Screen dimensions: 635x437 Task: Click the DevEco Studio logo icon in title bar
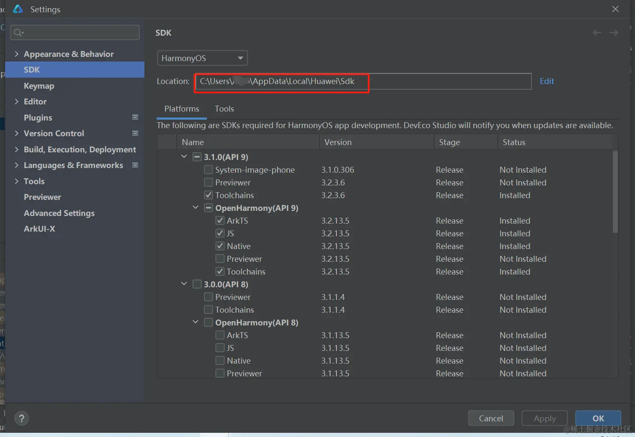18,9
